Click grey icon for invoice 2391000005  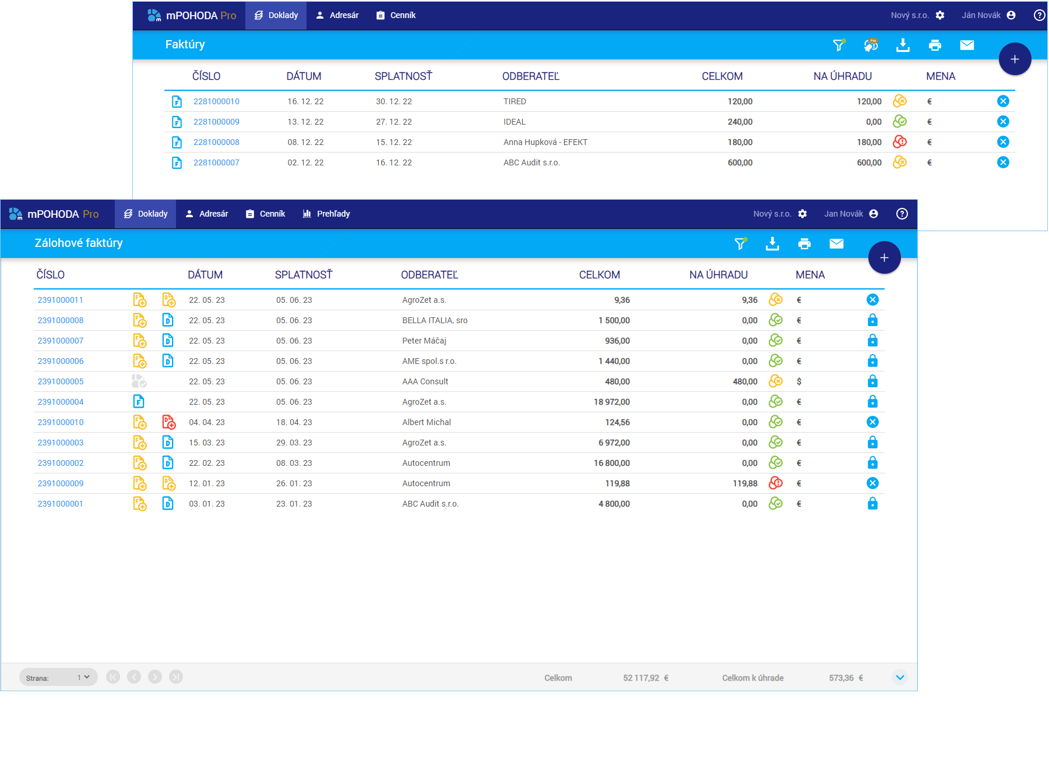coord(139,381)
